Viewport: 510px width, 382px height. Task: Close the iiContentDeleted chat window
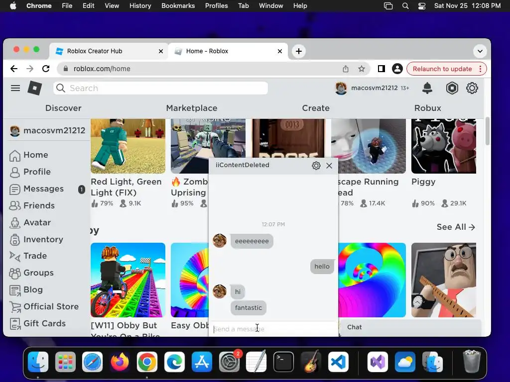point(329,166)
